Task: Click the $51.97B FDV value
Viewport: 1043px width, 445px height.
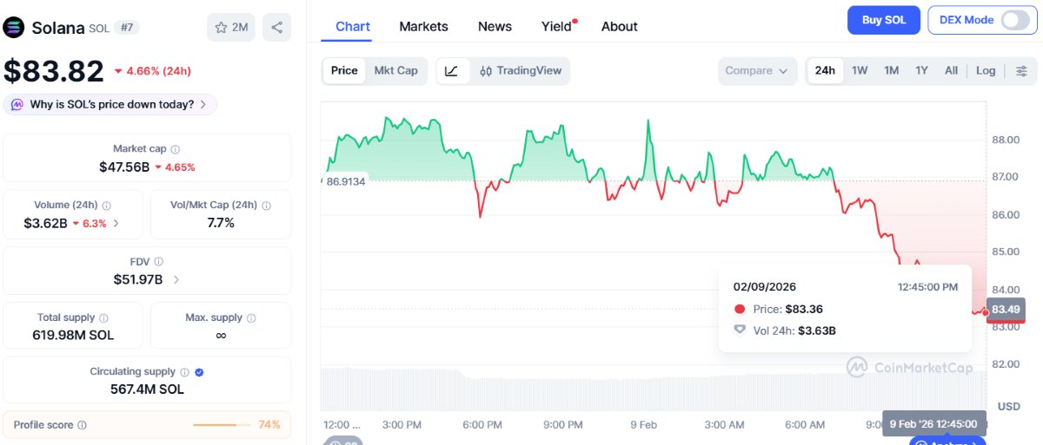Action: pyautogui.click(x=138, y=279)
